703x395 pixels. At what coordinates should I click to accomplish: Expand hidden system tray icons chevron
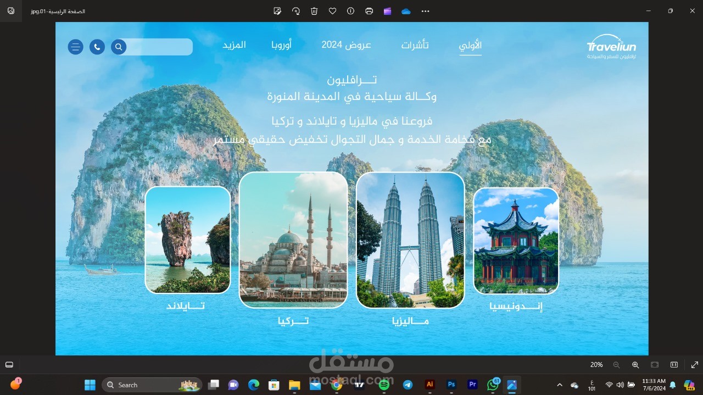[560, 385]
